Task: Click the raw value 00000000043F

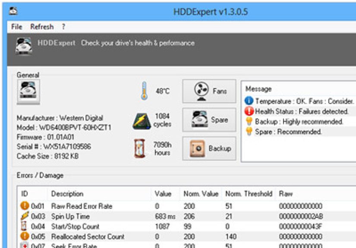Action: (301, 226)
